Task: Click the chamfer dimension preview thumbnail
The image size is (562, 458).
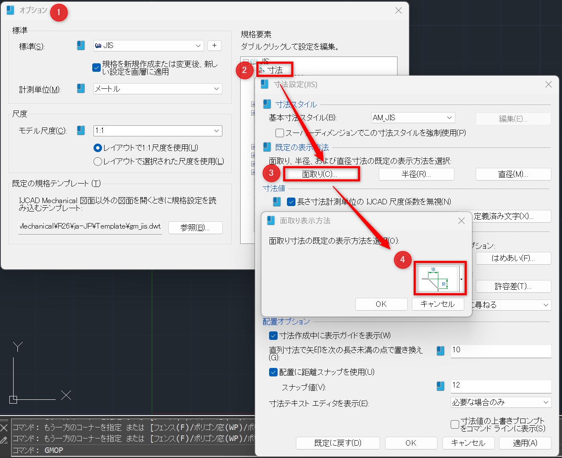Action: (438, 279)
